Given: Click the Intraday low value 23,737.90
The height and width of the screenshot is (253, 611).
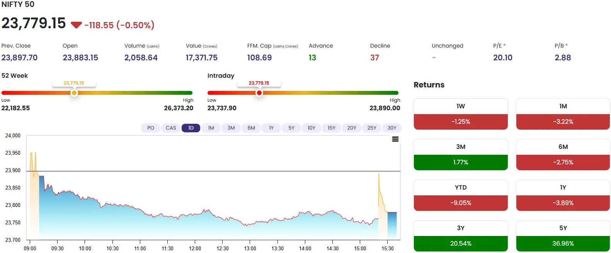Looking at the screenshot, I should 222,108.
